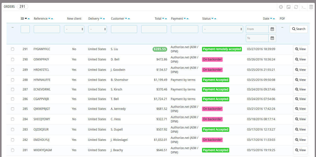Click the Refresh list icon
The height and width of the screenshot is (157, 316).
(x=296, y=7)
